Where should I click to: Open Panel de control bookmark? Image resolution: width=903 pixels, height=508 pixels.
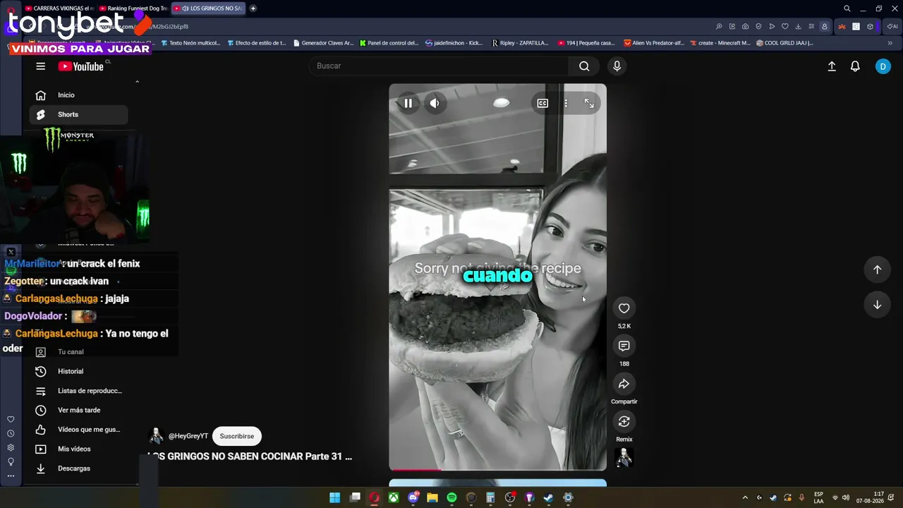pos(389,43)
